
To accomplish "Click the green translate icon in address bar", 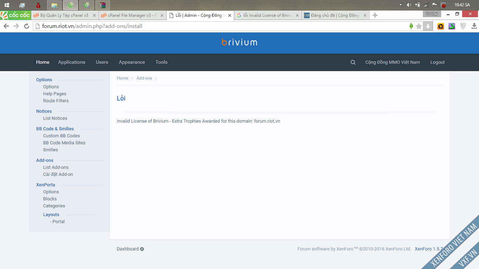I will click(411, 26).
